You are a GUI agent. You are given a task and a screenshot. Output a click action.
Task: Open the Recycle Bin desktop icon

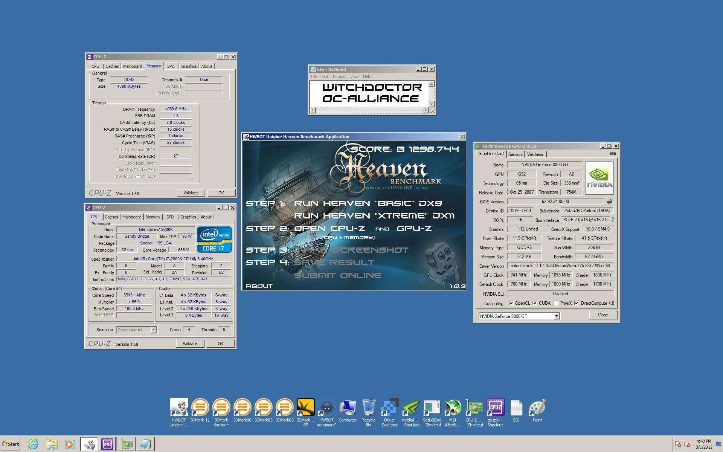click(368, 412)
